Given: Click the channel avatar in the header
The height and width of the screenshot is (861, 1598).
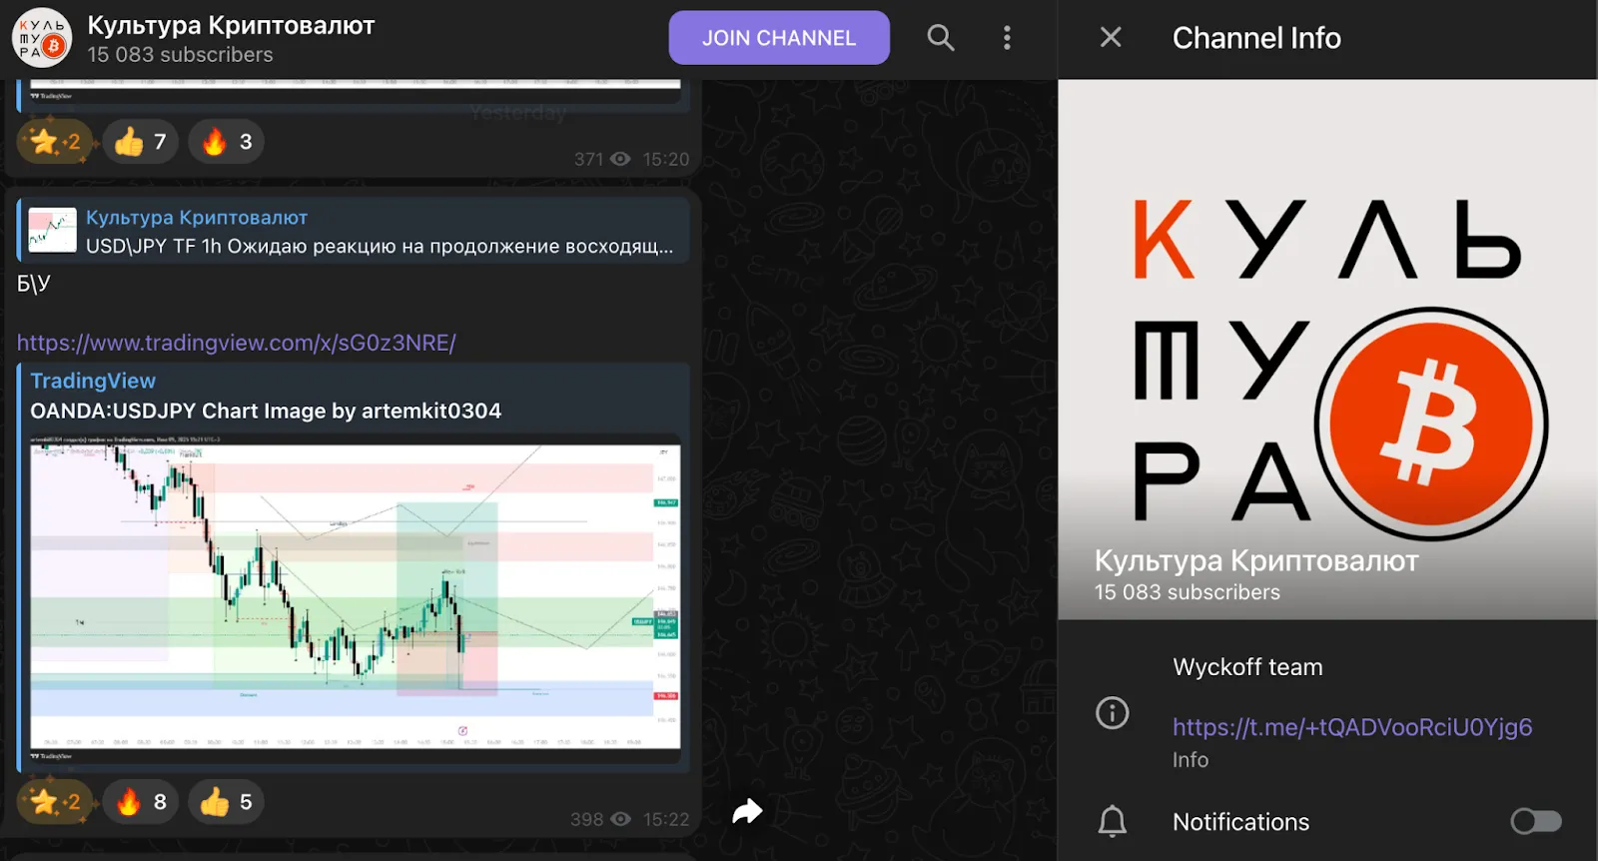Looking at the screenshot, I should coord(42,39).
